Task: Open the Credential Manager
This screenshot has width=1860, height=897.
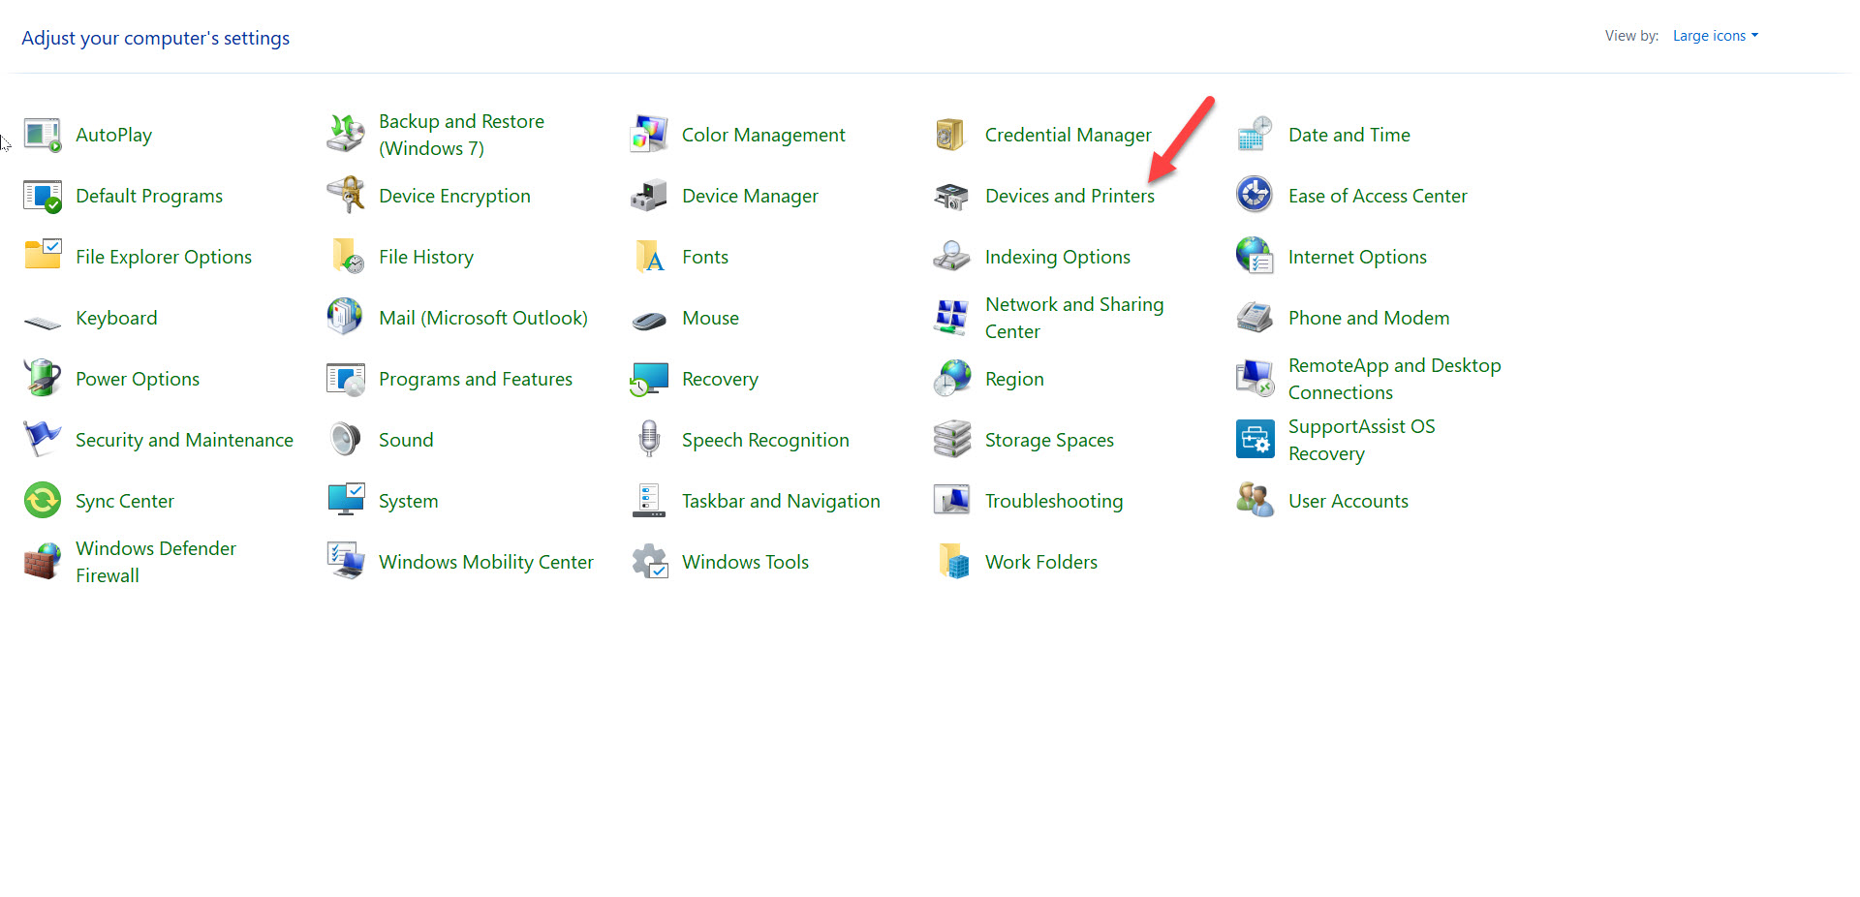Action: 1068,135
